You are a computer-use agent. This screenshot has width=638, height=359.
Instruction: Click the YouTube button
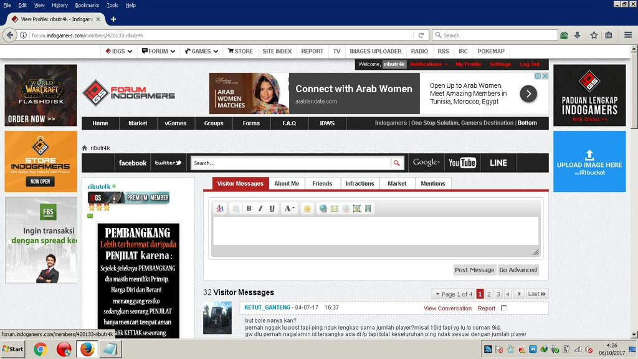click(462, 163)
